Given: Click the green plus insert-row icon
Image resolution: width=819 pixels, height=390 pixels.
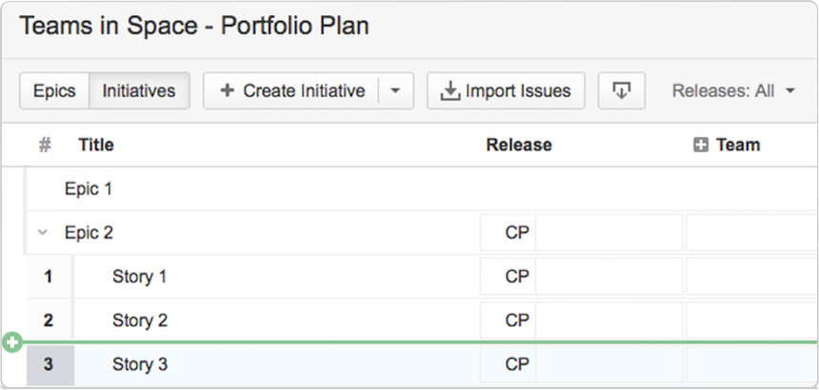Looking at the screenshot, I should click(x=12, y=342).
